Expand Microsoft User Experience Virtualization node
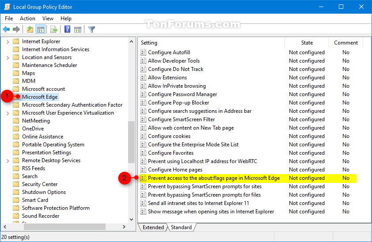Image resolution: width=372 pixels, height=242 pixels. [8, 113]
